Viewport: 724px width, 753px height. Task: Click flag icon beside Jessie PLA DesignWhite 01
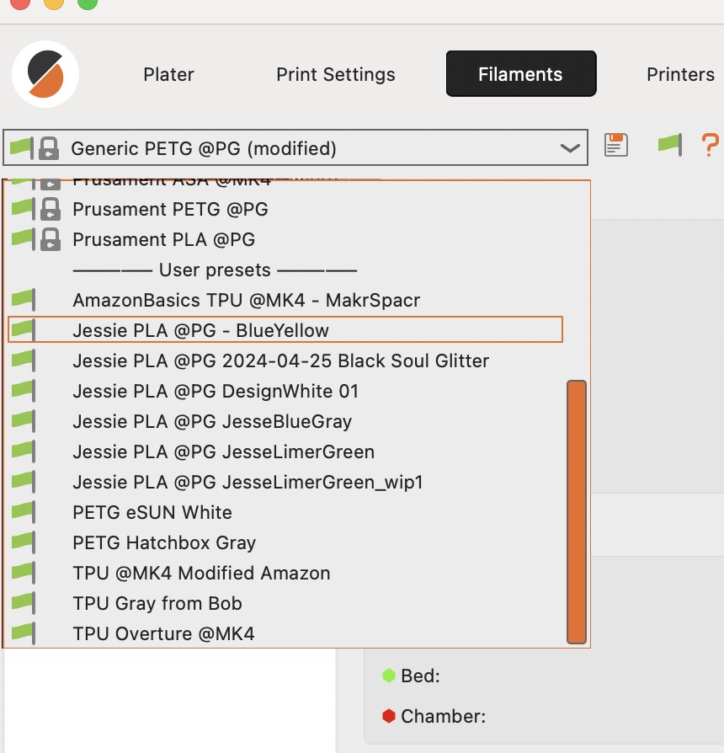24,391
